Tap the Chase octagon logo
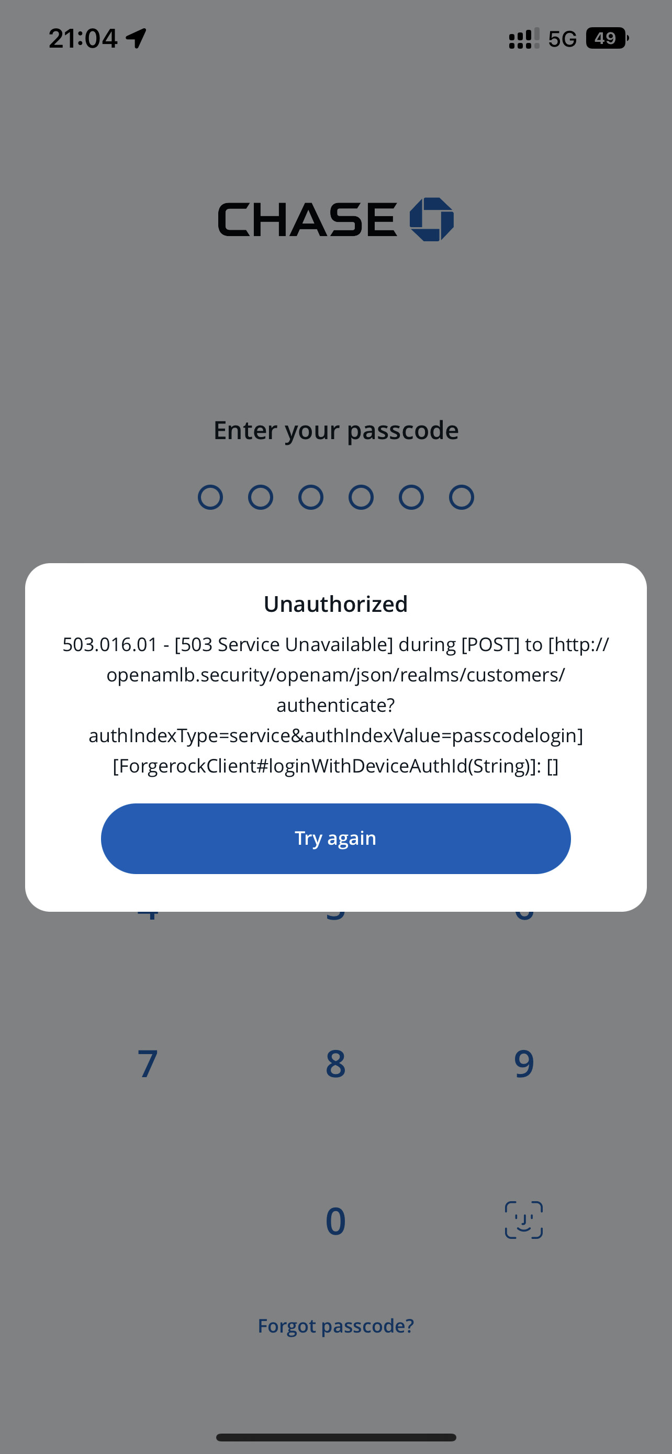This screenshot has width=672, height=1454. coord(432,219)
